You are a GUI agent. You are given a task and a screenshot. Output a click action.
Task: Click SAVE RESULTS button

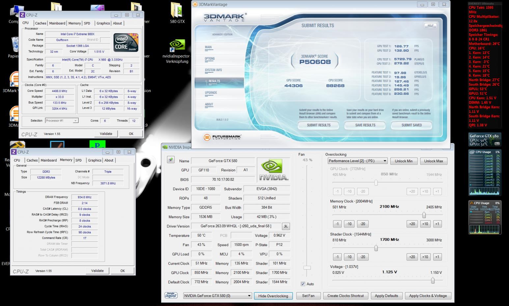pyautogui.click(x=365, y=125)
